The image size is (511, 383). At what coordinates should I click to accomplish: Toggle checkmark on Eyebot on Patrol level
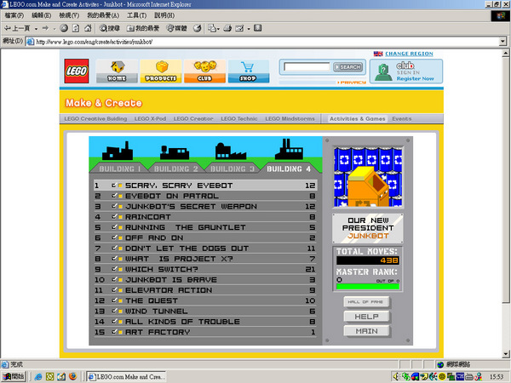pyautogui.click(x=114, y=196)
